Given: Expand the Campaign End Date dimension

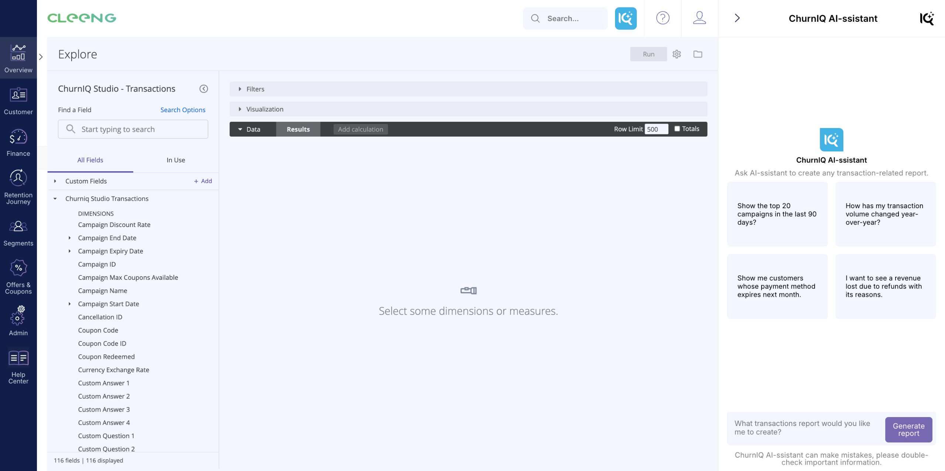Looking at the screenshot, I should (69, 238).
